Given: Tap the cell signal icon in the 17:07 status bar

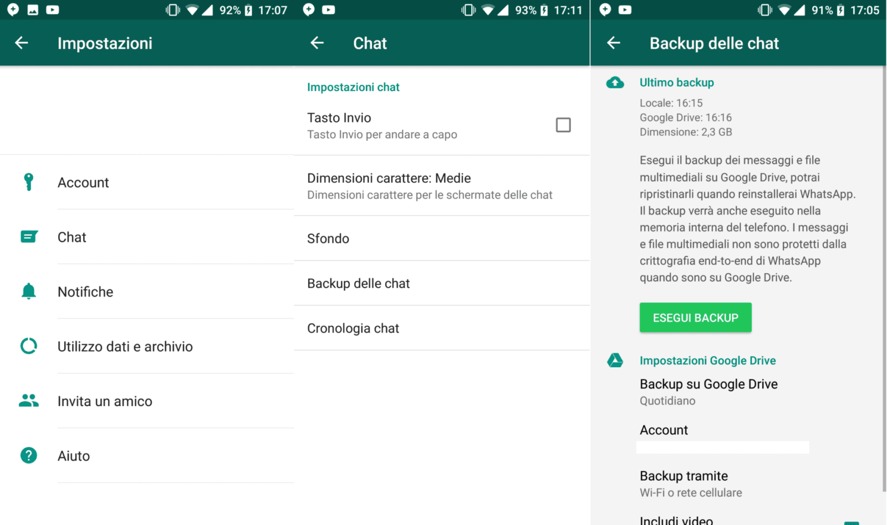Looking at the screenshot, I should click(x=207, y=10).
